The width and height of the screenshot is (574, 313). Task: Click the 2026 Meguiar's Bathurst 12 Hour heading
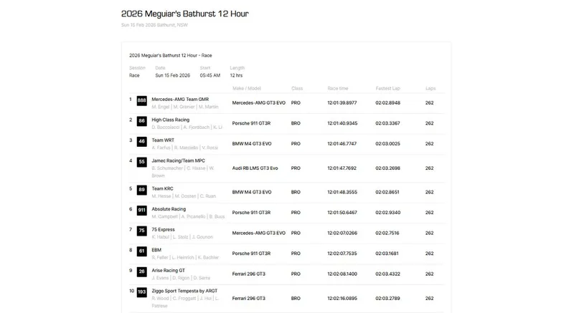point(185,14)
